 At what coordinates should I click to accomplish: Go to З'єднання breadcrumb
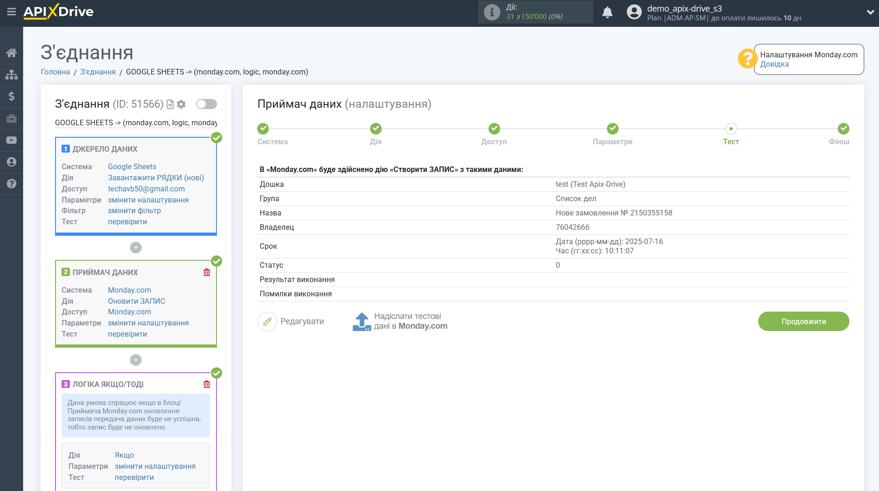[98, 72]
